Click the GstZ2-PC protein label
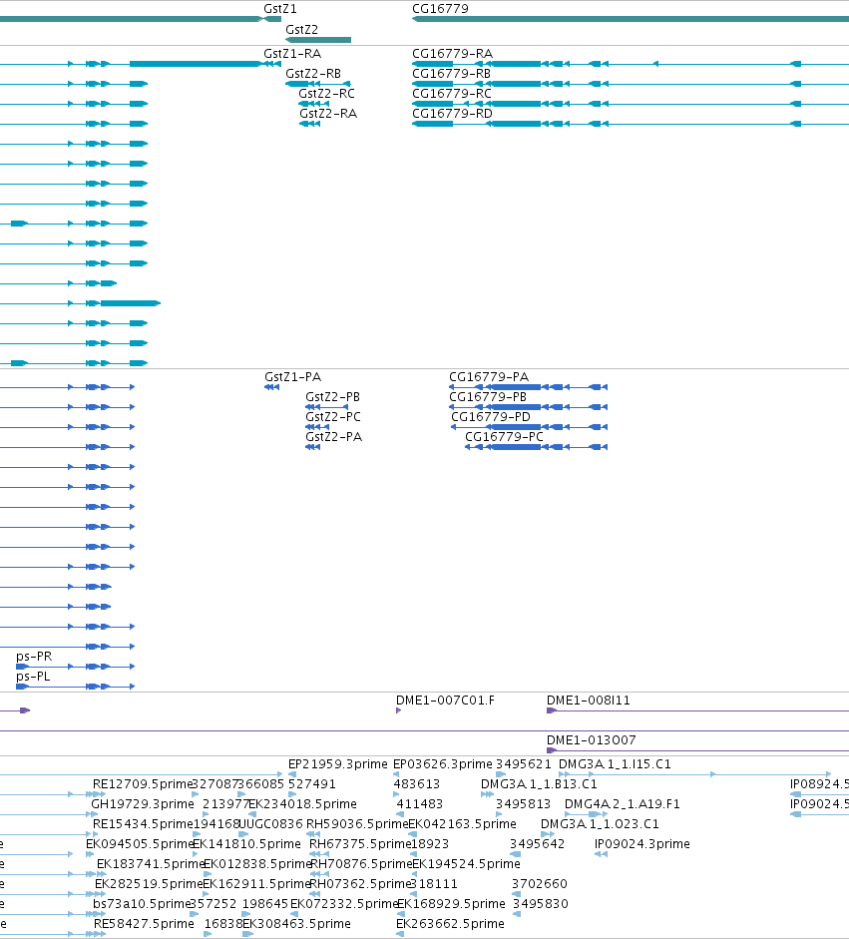849x939 pixels. pos(333,417)
